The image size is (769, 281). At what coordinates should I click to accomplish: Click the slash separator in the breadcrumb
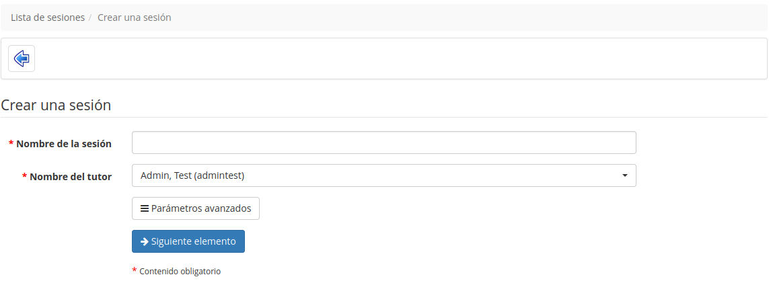(91, 17)
